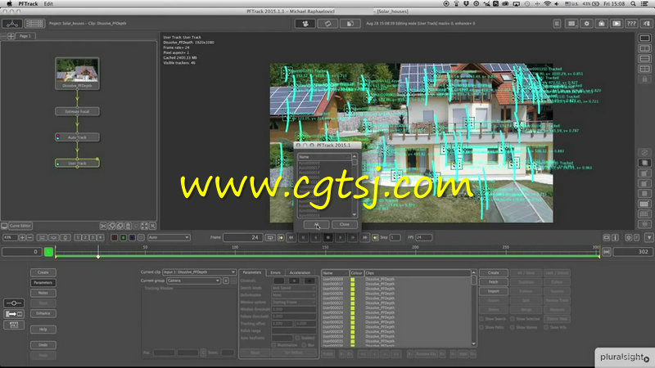Click the render playback icon in top-right toolbar
Image resolution: width=655 pixels, height=368 pixels.
[617, 24]
